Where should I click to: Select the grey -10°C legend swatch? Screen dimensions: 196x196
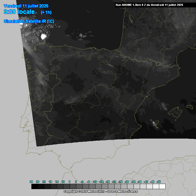pos(99,186)
